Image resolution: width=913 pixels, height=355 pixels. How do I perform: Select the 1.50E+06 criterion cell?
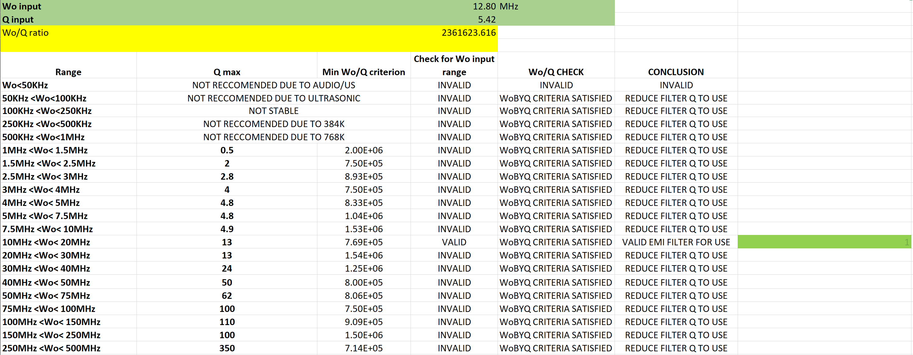coord(363,335)
